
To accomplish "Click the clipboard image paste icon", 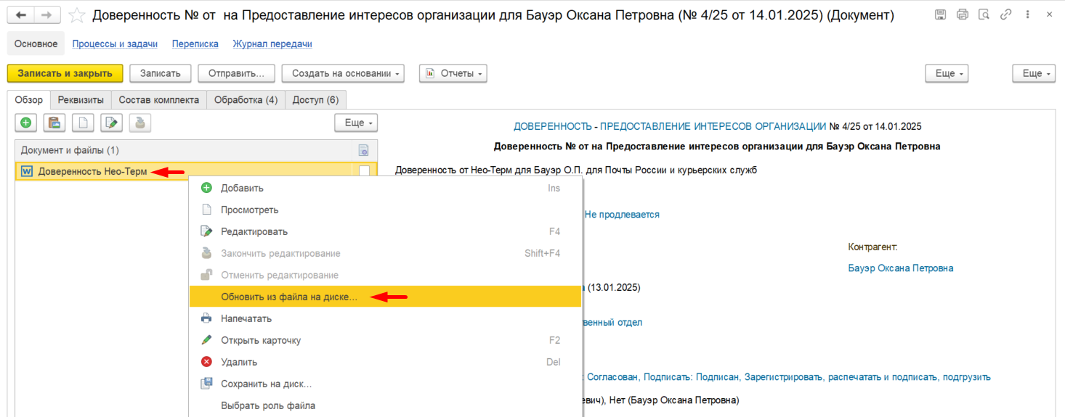I will 54,123.
